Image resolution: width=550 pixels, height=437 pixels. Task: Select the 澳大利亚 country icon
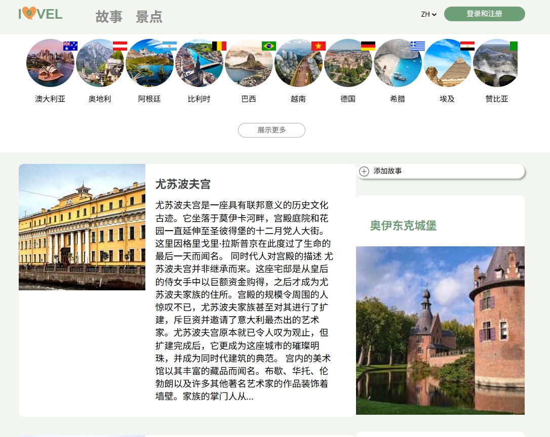50,63
